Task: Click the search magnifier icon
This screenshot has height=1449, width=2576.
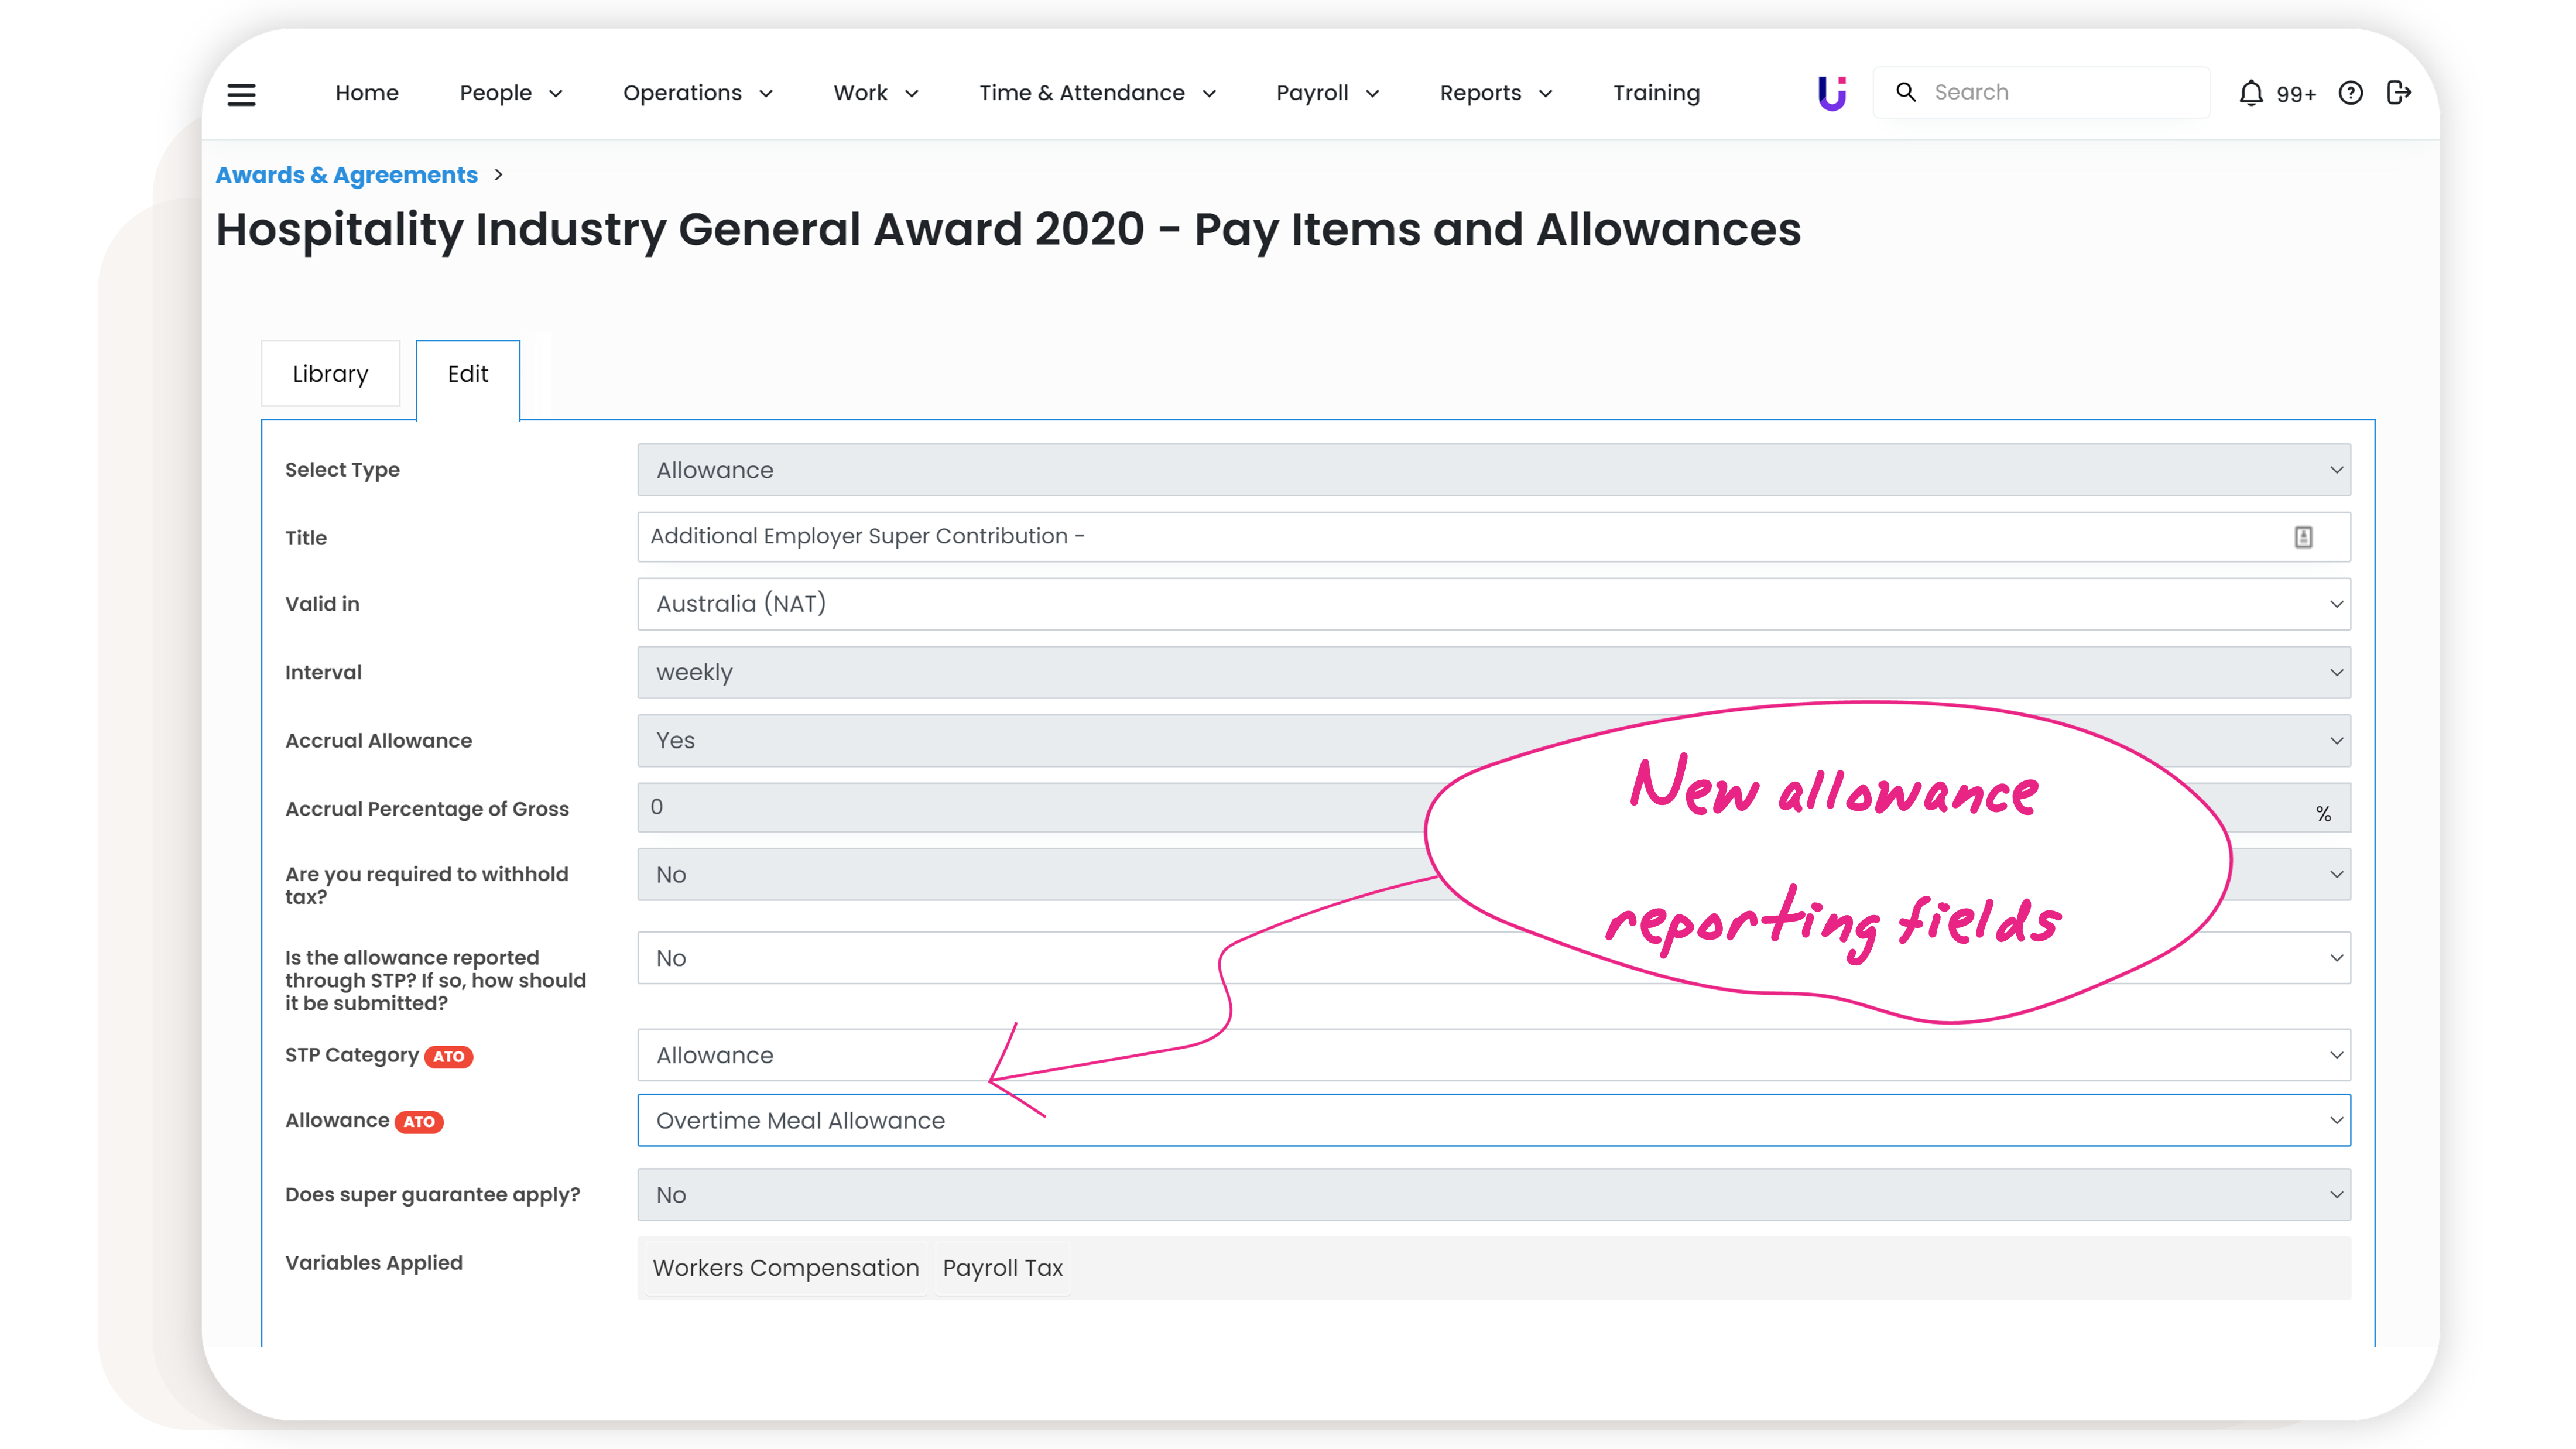Action: pyautogui.click(x=1906, y=92)
